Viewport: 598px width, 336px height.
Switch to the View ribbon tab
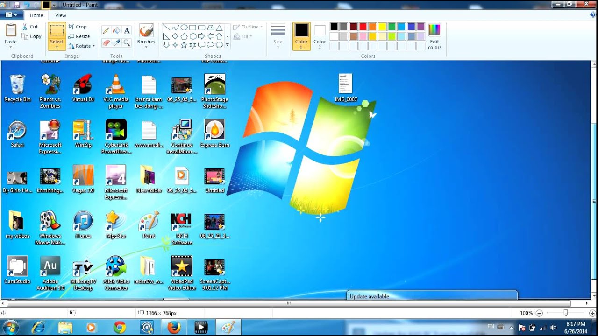point(61,15)
